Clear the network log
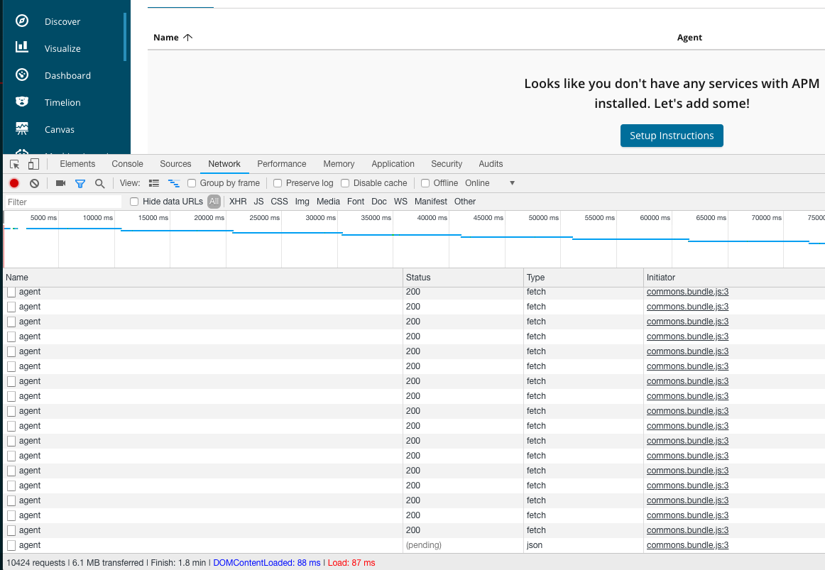This screenshot has width=825, height=570. coord(34,183)
